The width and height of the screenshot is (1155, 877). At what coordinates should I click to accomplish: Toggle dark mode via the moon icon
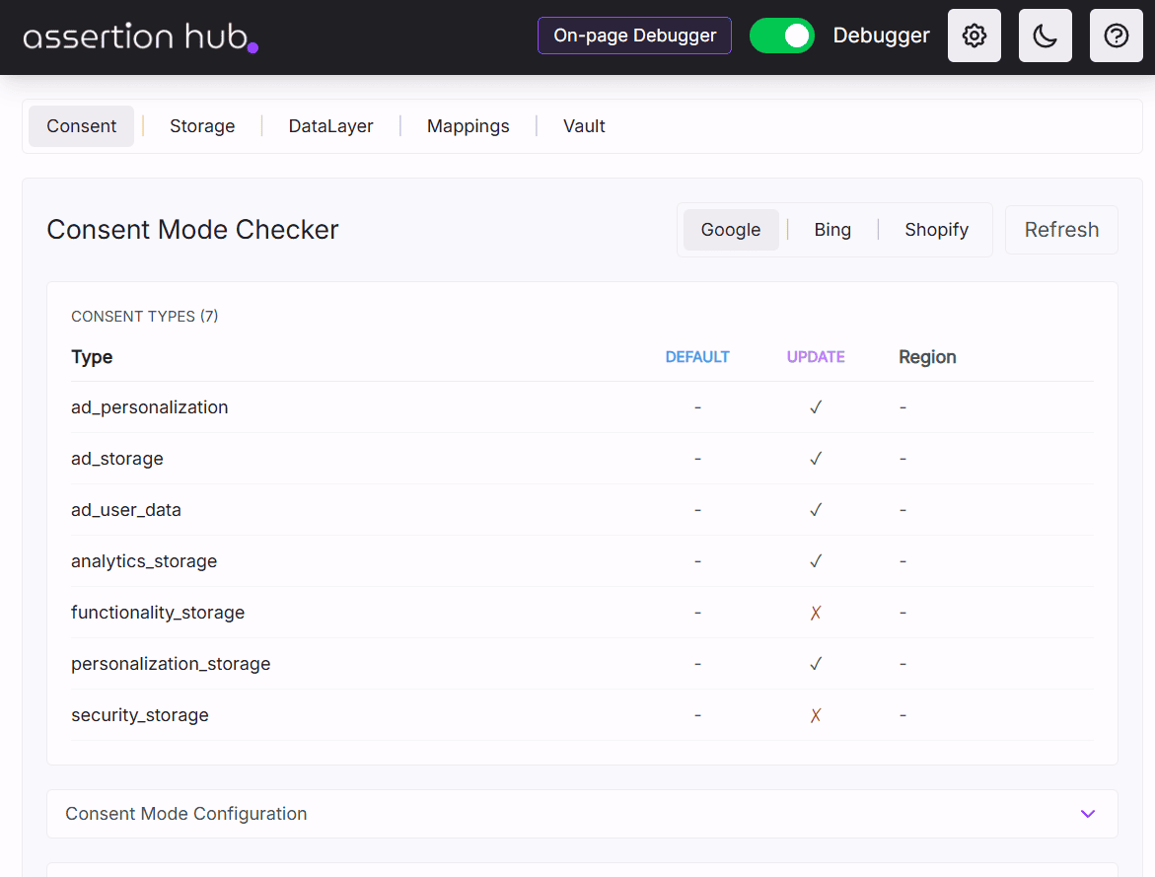point(1045,36)
